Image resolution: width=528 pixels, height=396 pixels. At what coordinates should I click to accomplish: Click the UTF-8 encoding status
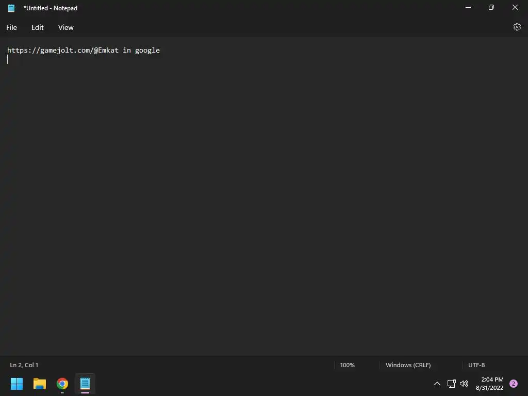coord(476,365)
